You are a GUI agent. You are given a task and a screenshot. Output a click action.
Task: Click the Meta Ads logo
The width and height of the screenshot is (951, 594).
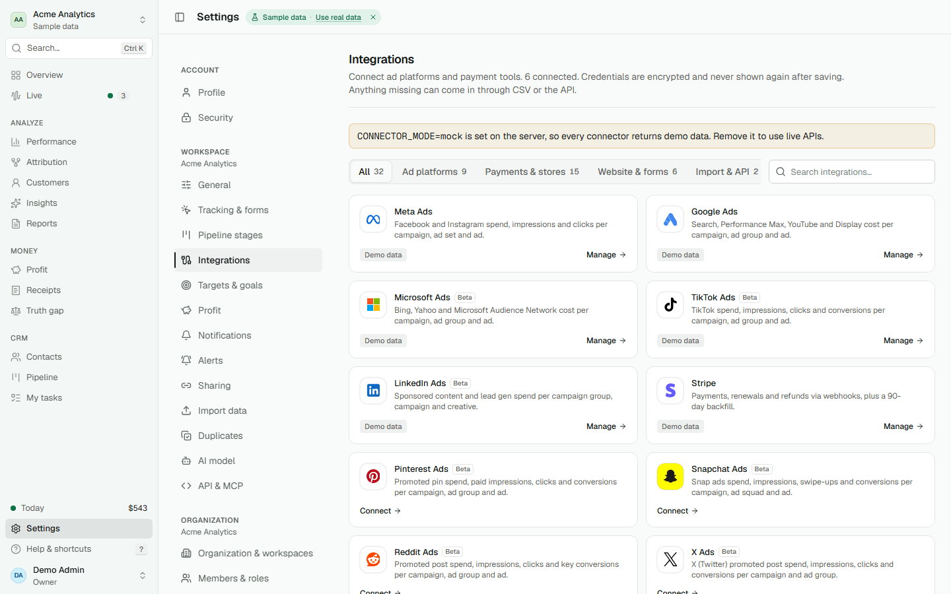tap(373, 219)
